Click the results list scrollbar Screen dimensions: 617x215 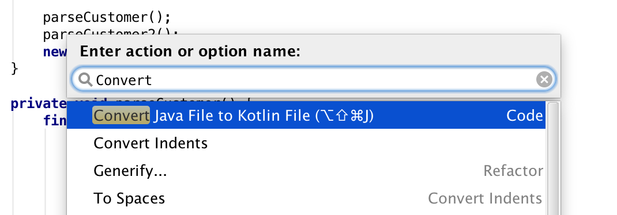(553, 158)
